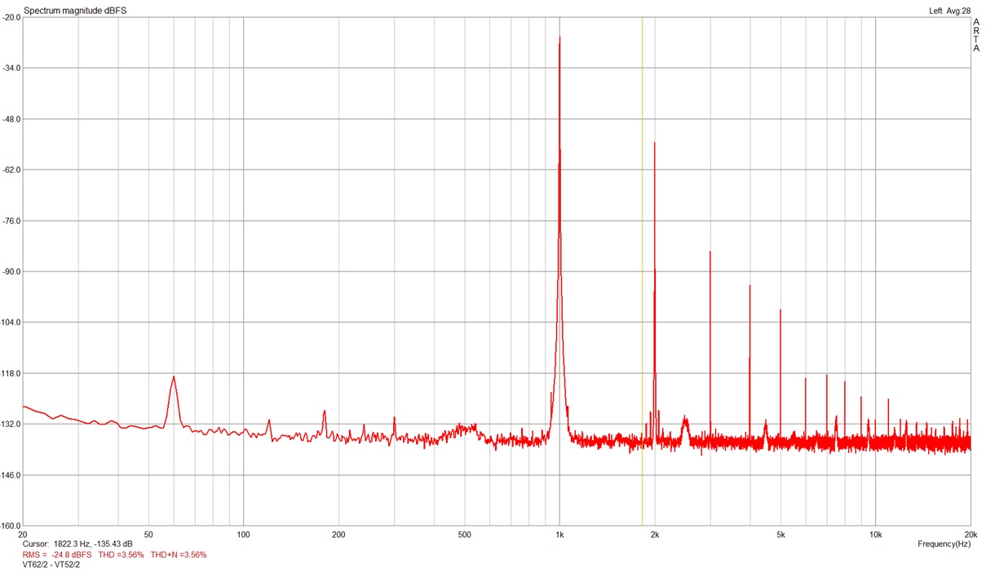Click the -34.0 y-axis value
This screenshot has width=986, height=572.
[11, 68]
